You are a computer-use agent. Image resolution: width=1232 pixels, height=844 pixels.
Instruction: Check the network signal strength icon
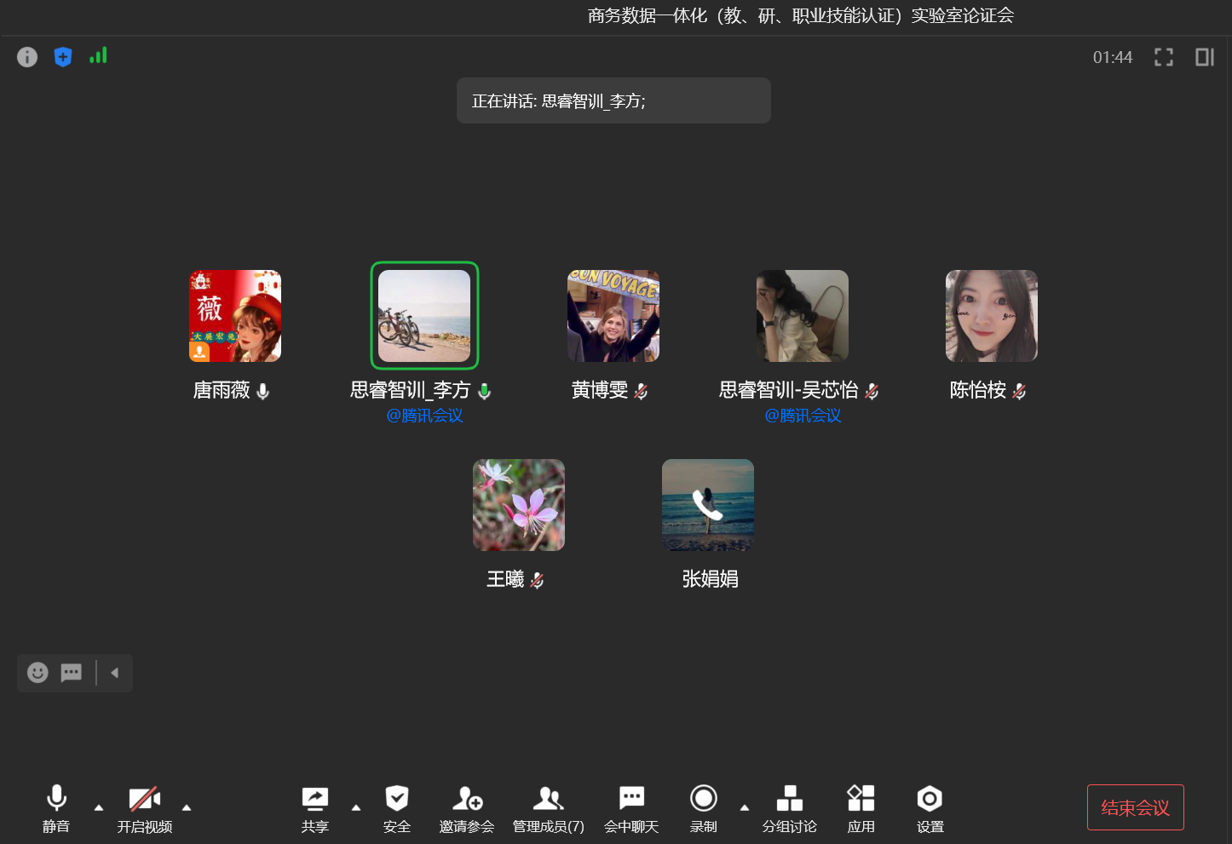pyautogui.click(x=99, y=56)
